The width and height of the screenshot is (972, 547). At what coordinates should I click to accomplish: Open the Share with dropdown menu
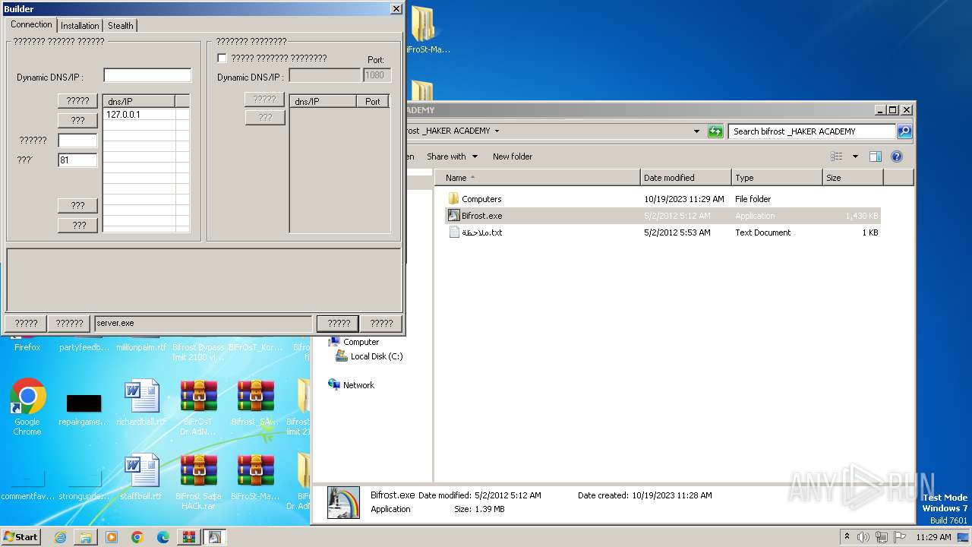(452, 157)
